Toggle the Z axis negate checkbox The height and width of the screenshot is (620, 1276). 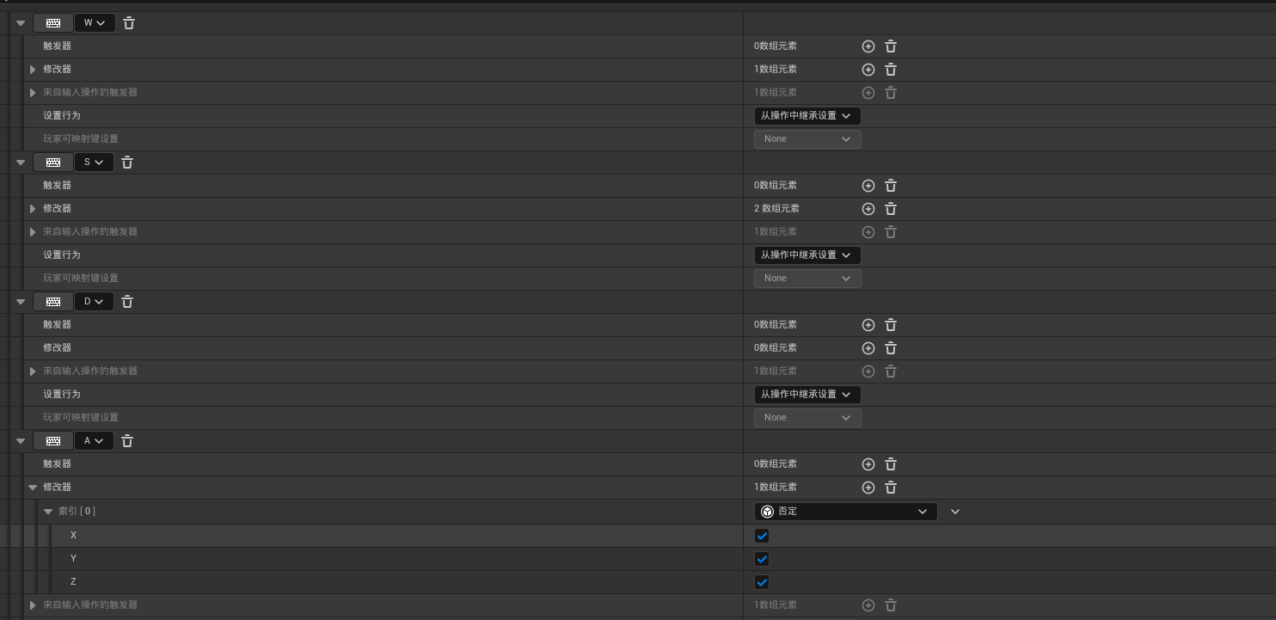coord(761,582)
